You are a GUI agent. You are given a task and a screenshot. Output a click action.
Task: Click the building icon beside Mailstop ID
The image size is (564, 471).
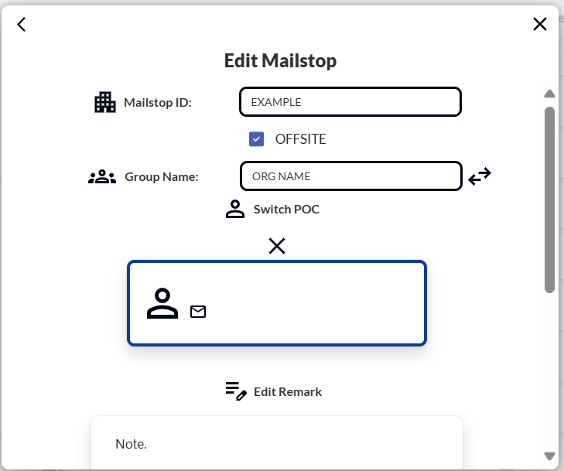click(105, 102)
